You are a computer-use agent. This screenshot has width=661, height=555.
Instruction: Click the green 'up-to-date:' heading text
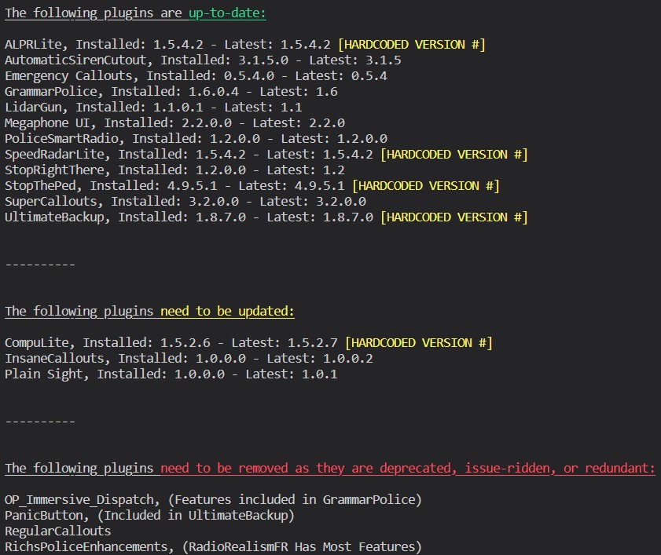227,13
